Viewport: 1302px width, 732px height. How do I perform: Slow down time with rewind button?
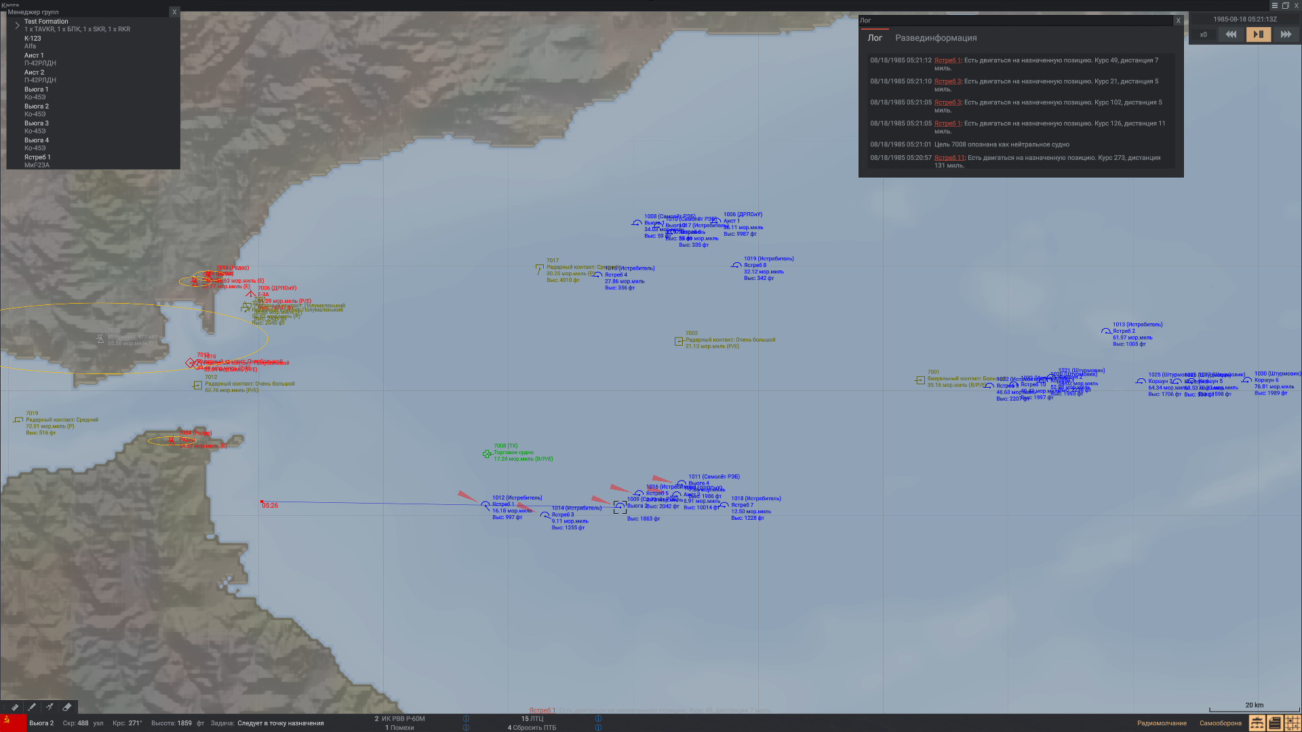pyautogui.click(x=1231, y=35)
